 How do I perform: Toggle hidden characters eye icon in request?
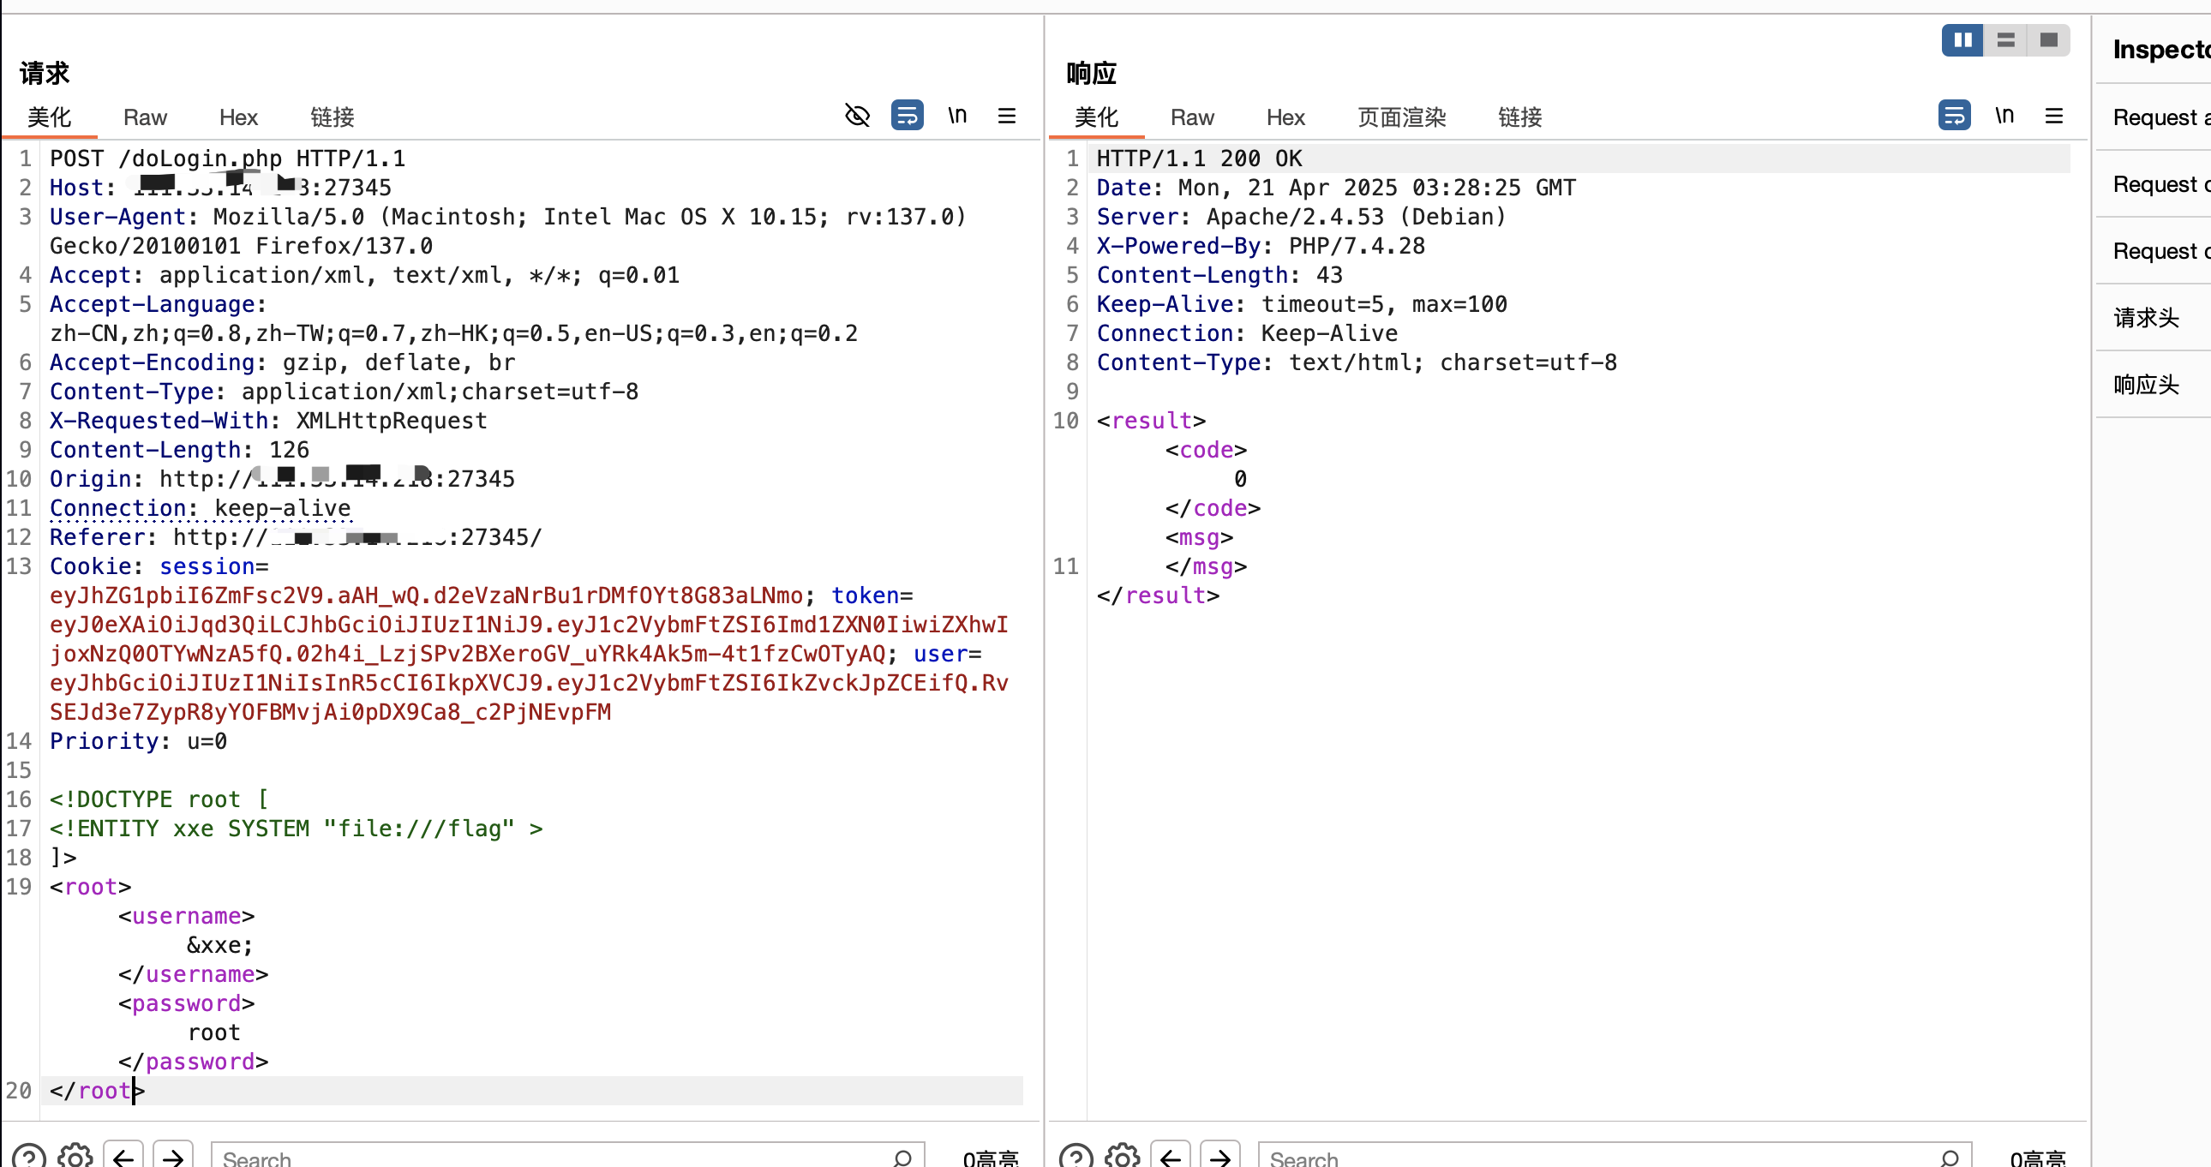click(x=857, y=115)
